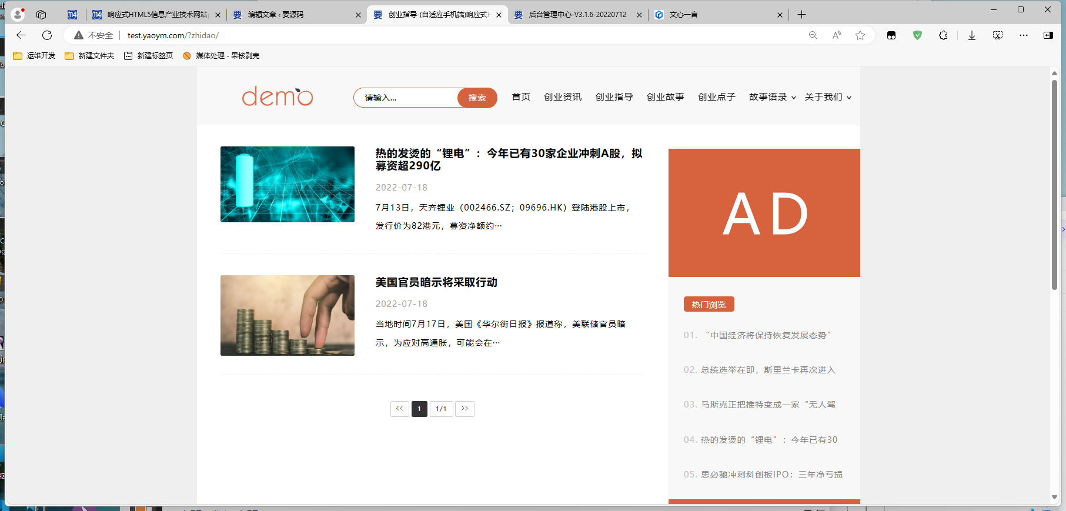Screen dimensions: 1066x511
Task: Click the screenshot capture icon
Action: [998, 35]
